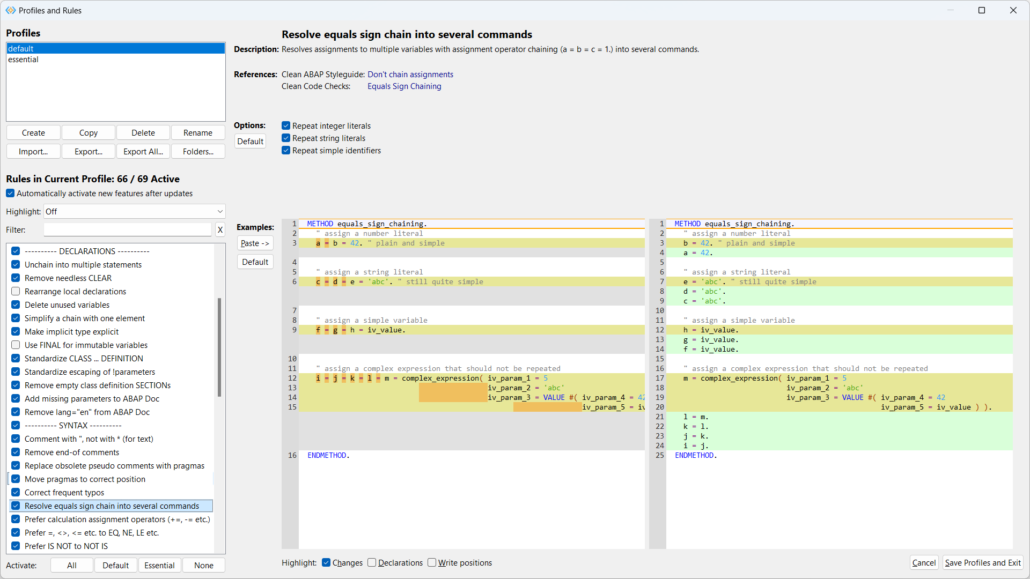
Task: Select the essential profile
Action: tap(23, 59)
